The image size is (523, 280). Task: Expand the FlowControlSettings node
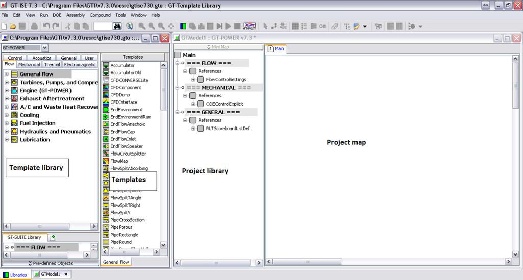pos(193,79)
